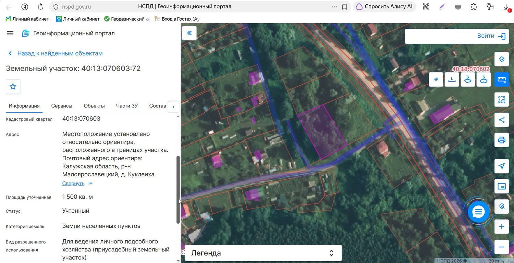Open the Части ЗУ tab
Screen dimensions: 514x263
click(x=127, y=106)
